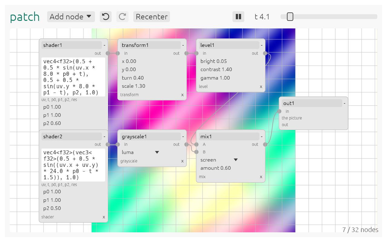The image size is (387, 242).
Task: Collapse the grayscale1 node
Action: click(x=183, y=137)
